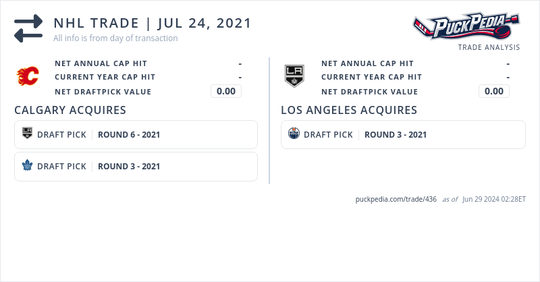The image size is (540, 282).
Task: Open the puckpedia.com/trade/436 link
Action: click(396, 200)
